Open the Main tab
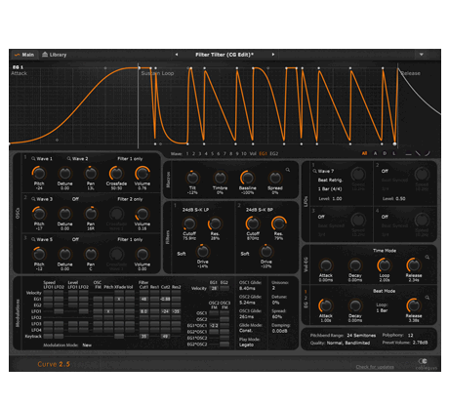The height and width of the screenshot is (406, 449). pyautogui.click(x=24, y=55)
